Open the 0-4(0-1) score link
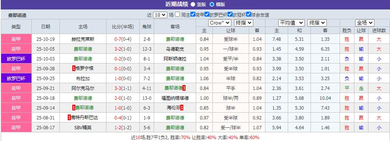 pos(123,118)
